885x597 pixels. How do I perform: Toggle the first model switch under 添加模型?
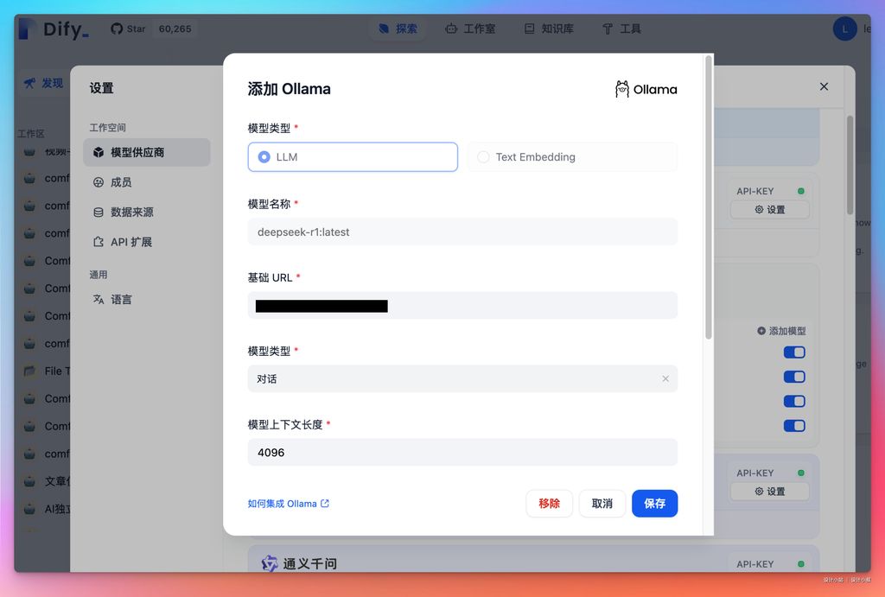coord(793,352)
